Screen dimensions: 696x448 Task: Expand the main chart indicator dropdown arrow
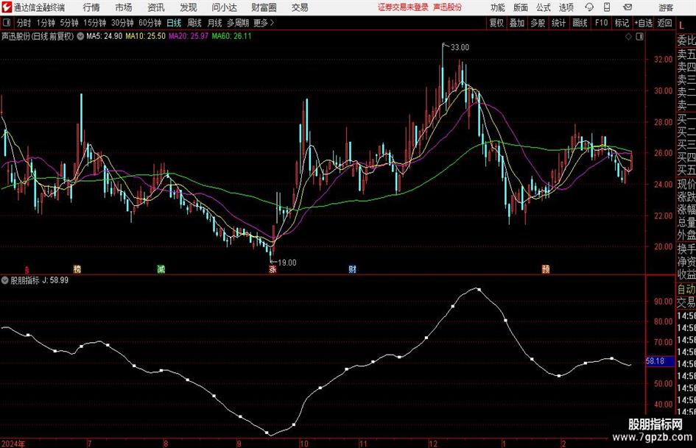(x=80, y=36)
